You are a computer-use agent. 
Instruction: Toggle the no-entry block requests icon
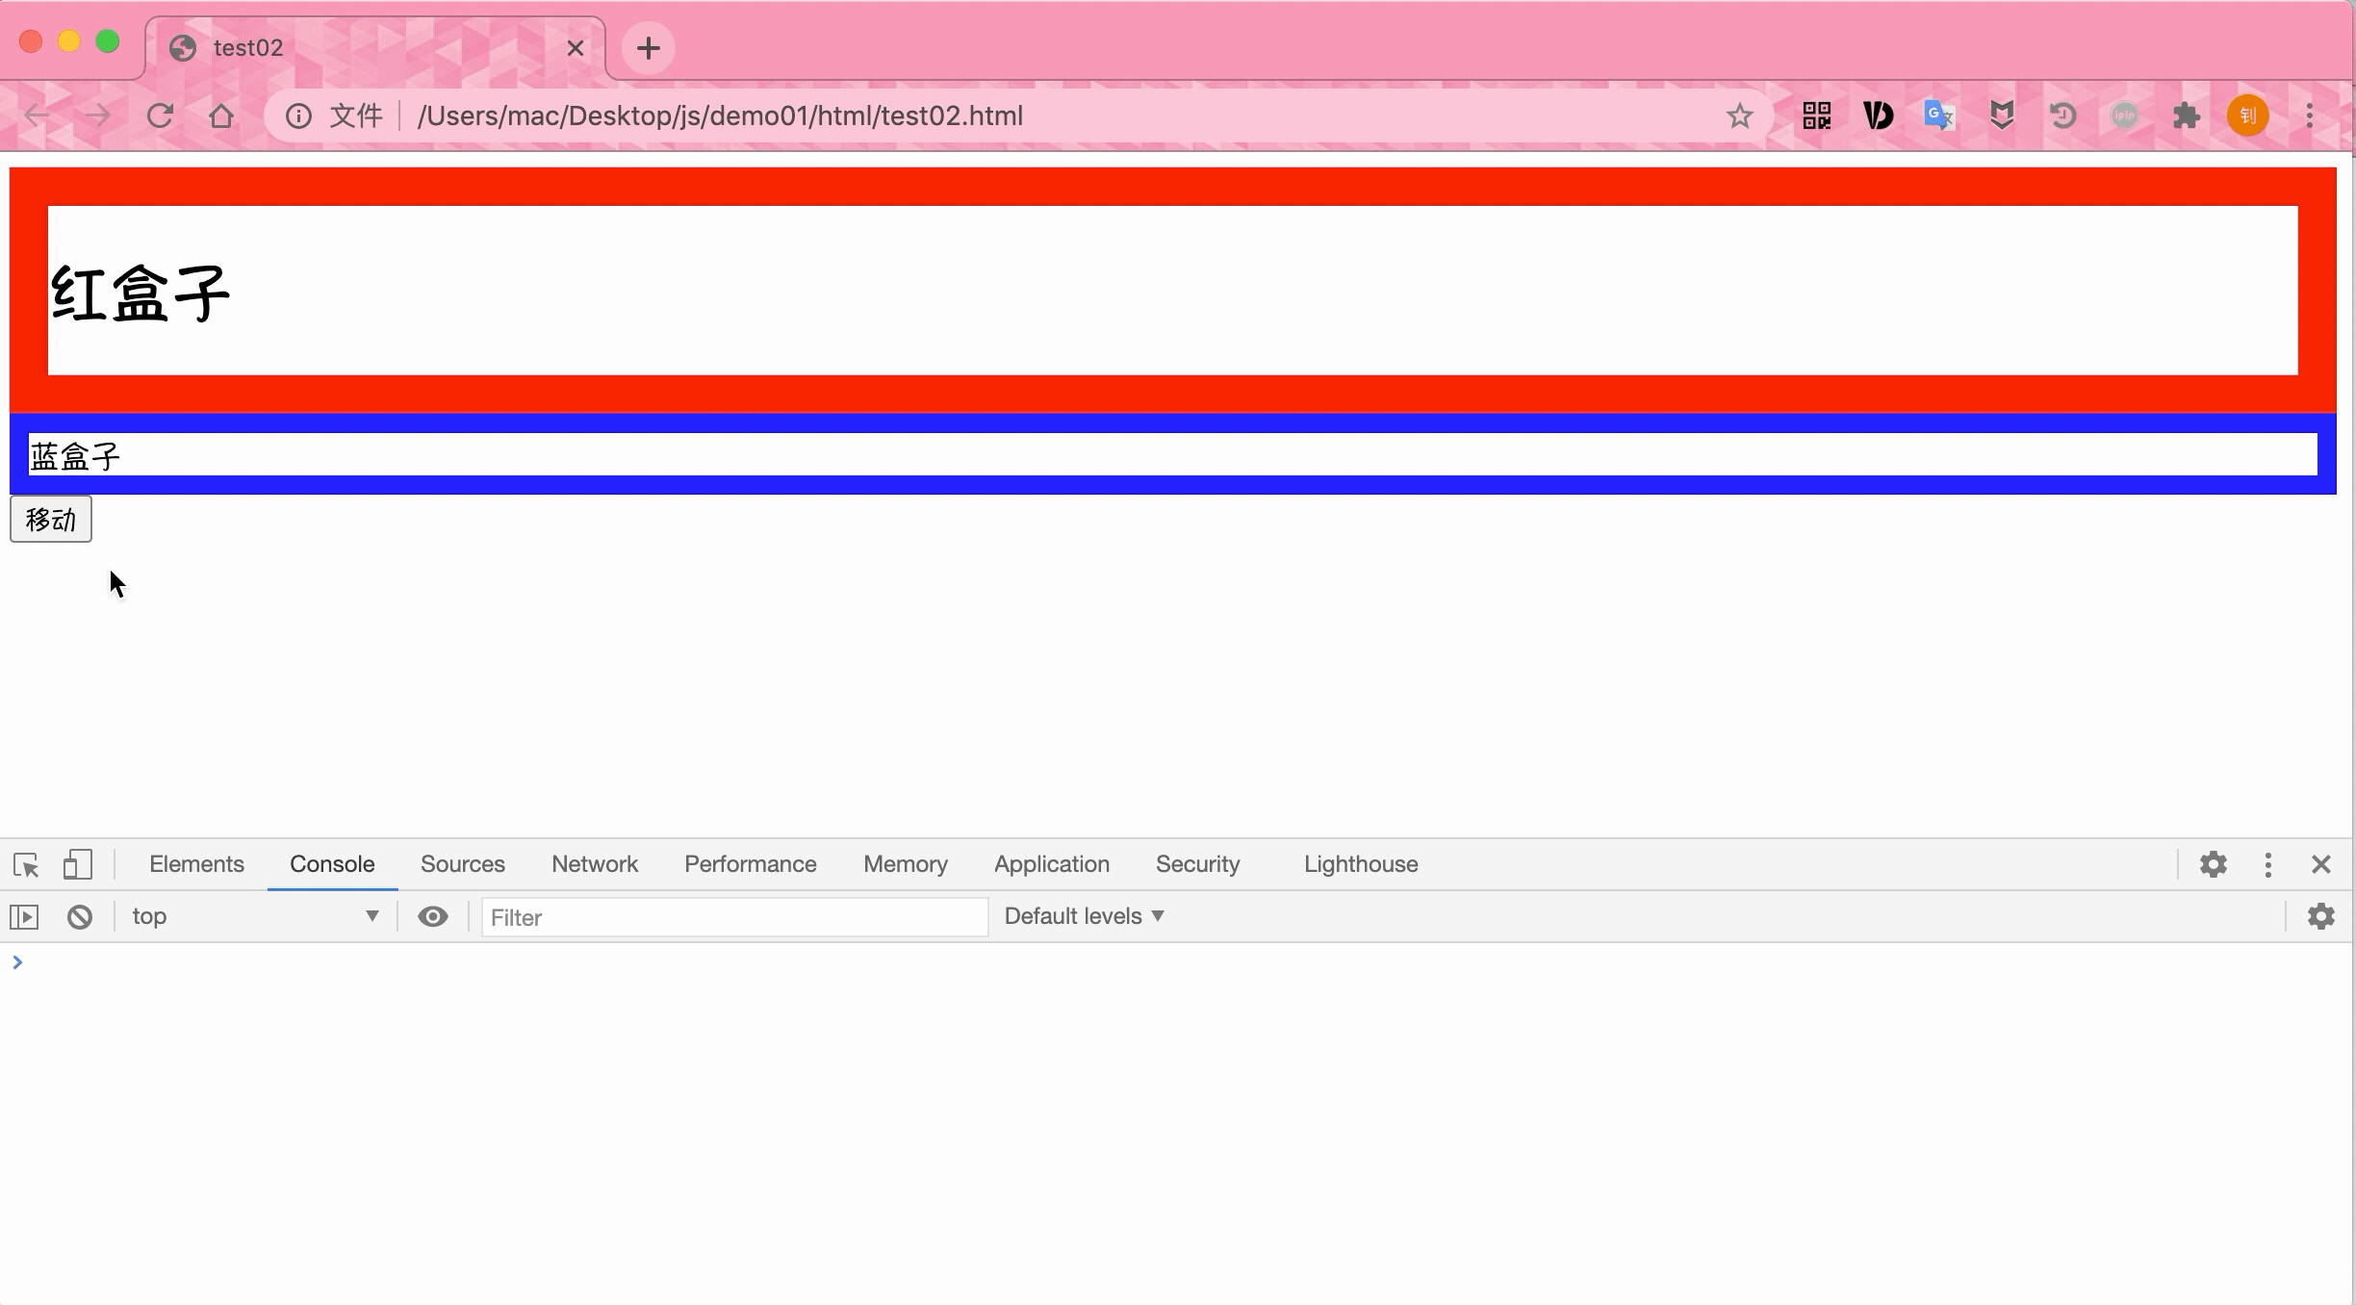(79, 916)
